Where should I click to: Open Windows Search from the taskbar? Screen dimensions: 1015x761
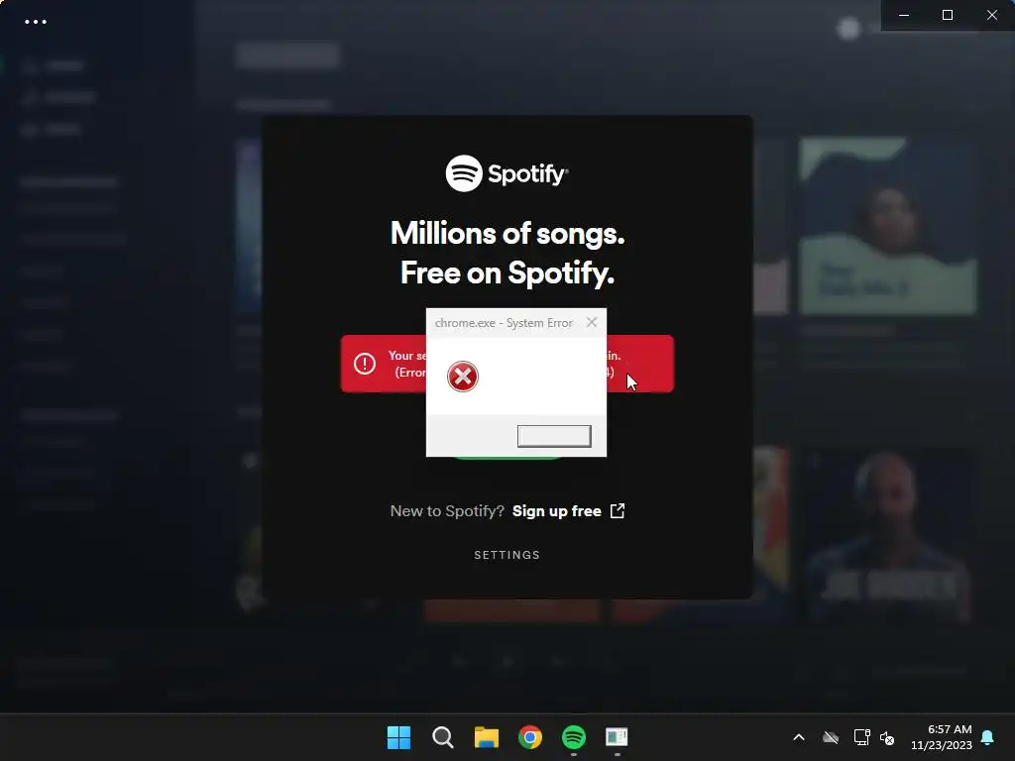click(443, 737)
